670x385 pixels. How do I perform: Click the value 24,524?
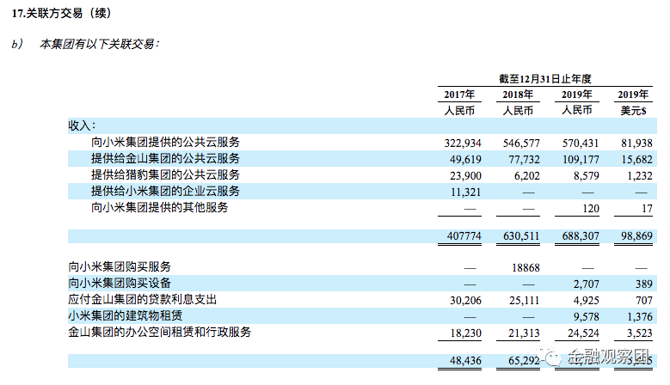[x=583, y=333]
